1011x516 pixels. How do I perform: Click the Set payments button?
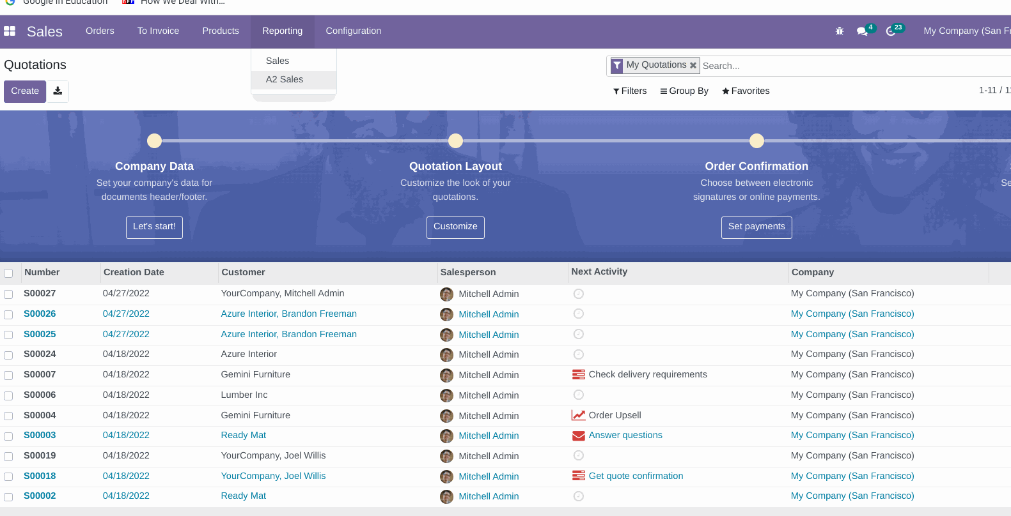[x=756, y=227]
